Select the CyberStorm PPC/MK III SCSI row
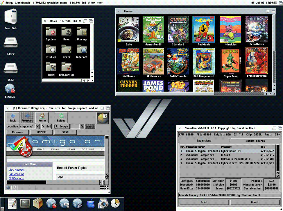The width and height of the screenshot is (283, 211). (228, 163)
